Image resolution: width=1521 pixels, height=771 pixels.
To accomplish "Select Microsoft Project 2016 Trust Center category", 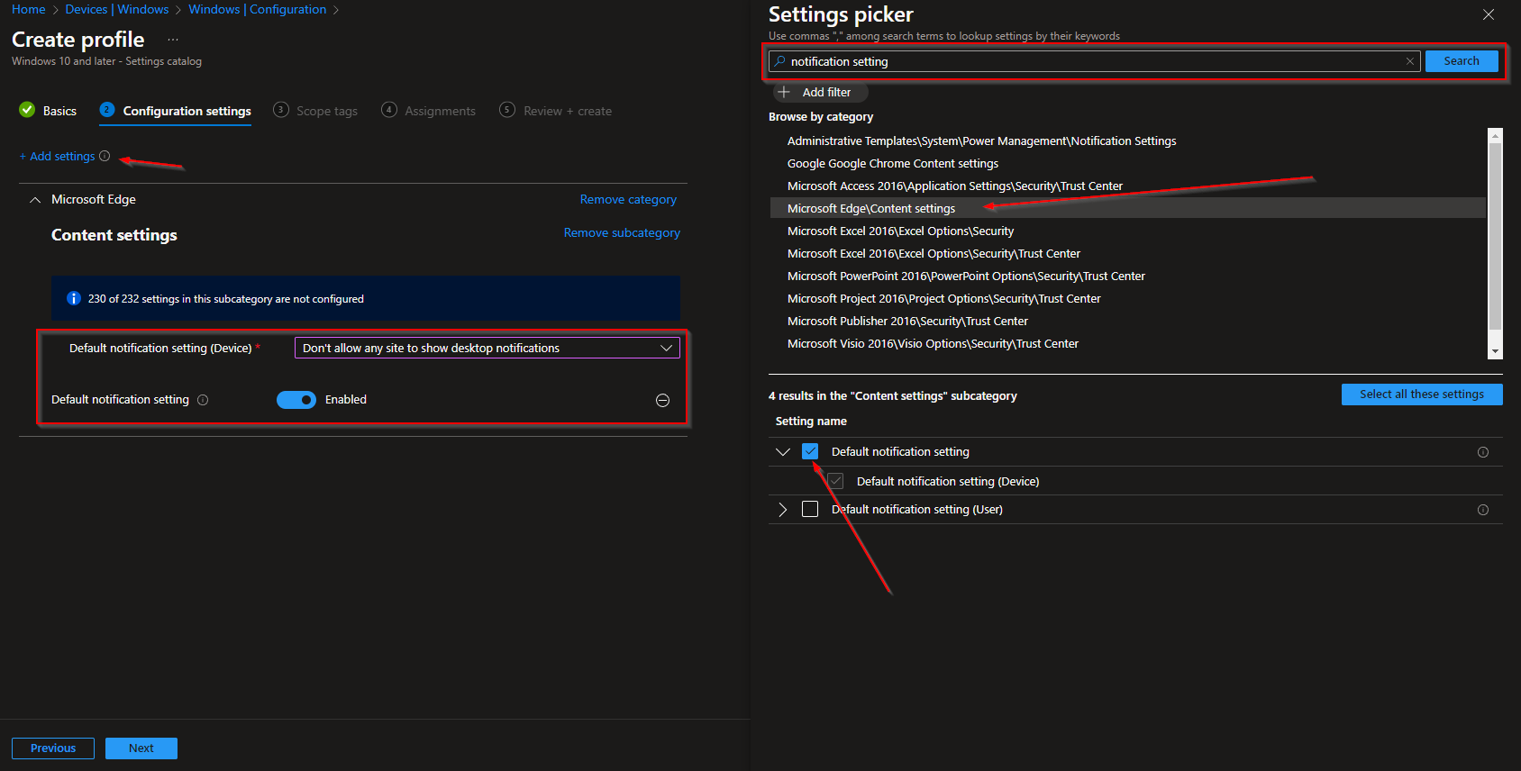I will (1128, 299).
